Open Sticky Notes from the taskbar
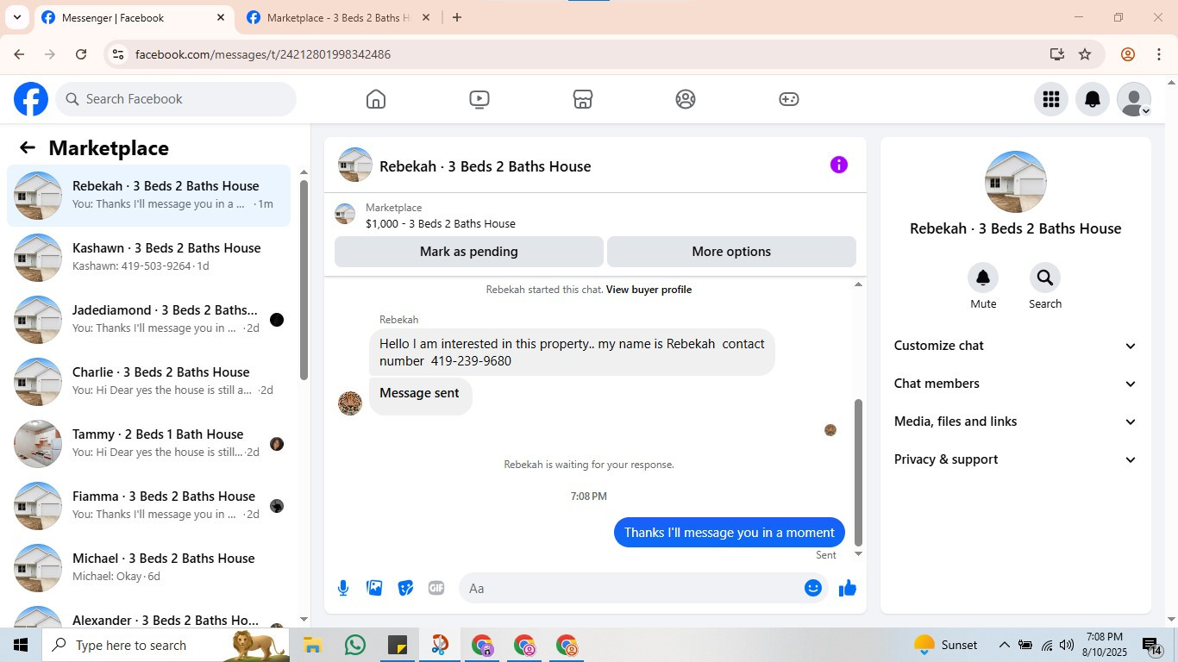Image resolution: width=1178 pixels, height=662 pixels. coord(398,645)
